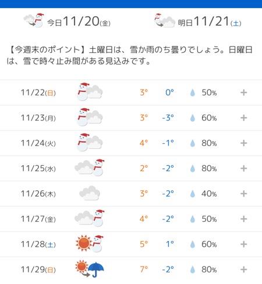This screenshot has width=262, height=284.
Task: Expand the 11/23 row plus sign
Action: (x=243, y=118)
